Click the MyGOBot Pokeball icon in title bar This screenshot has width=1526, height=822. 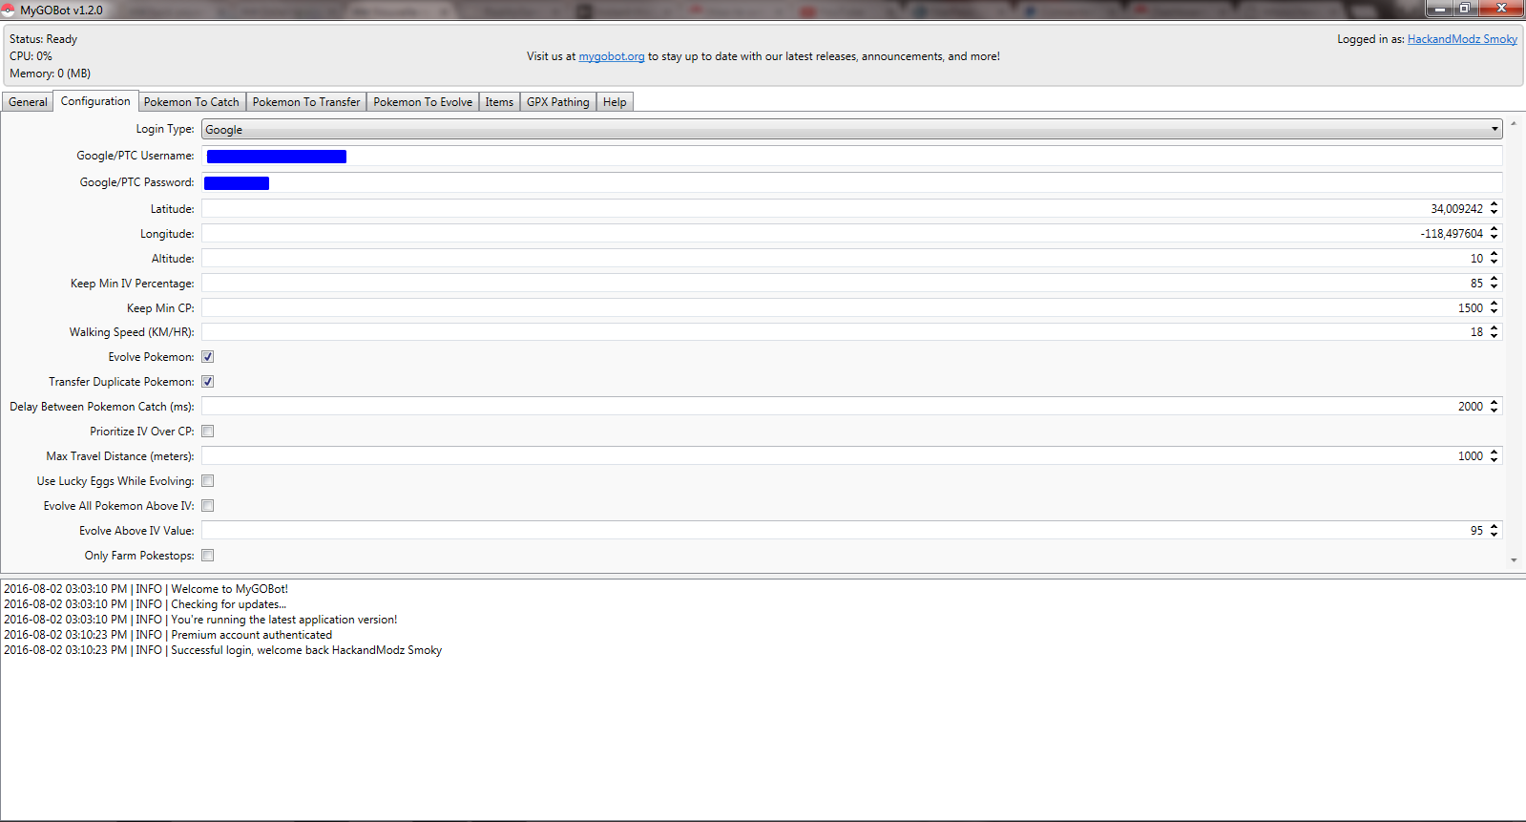(8, 10)
